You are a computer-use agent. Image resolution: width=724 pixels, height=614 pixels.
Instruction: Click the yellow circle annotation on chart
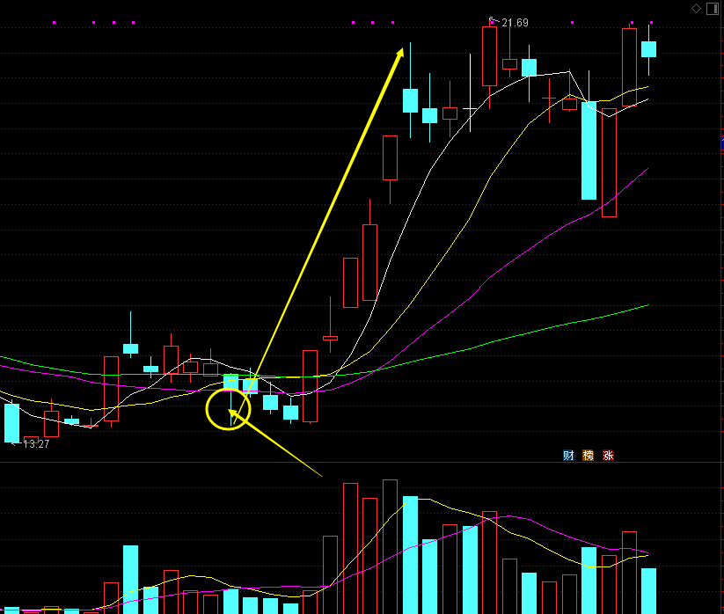(228, 411)
